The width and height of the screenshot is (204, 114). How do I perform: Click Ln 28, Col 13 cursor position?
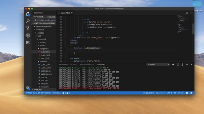click(149, 93)
